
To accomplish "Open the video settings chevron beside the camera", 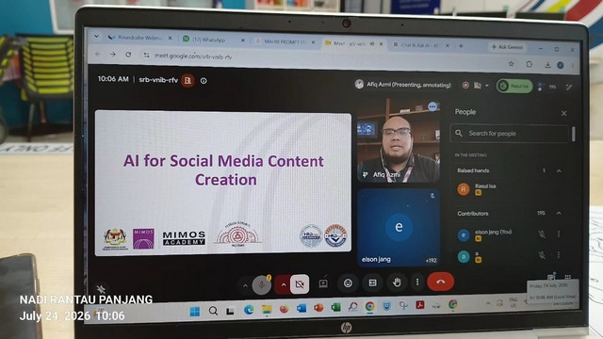I will point(283,284).
